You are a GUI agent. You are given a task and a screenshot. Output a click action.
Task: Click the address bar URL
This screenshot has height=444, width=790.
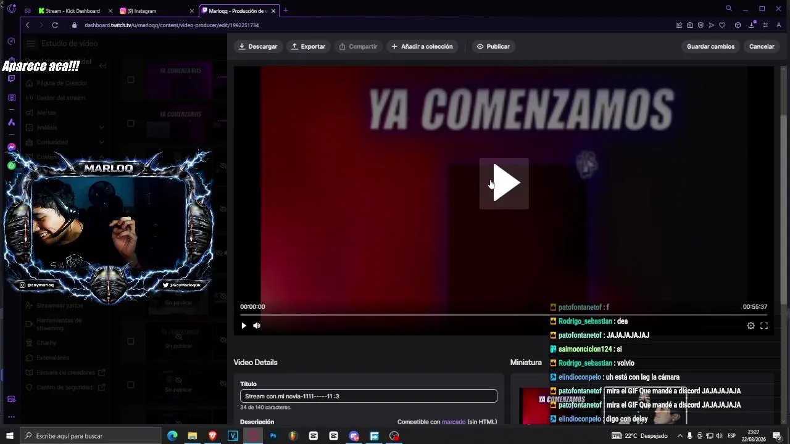172,25
